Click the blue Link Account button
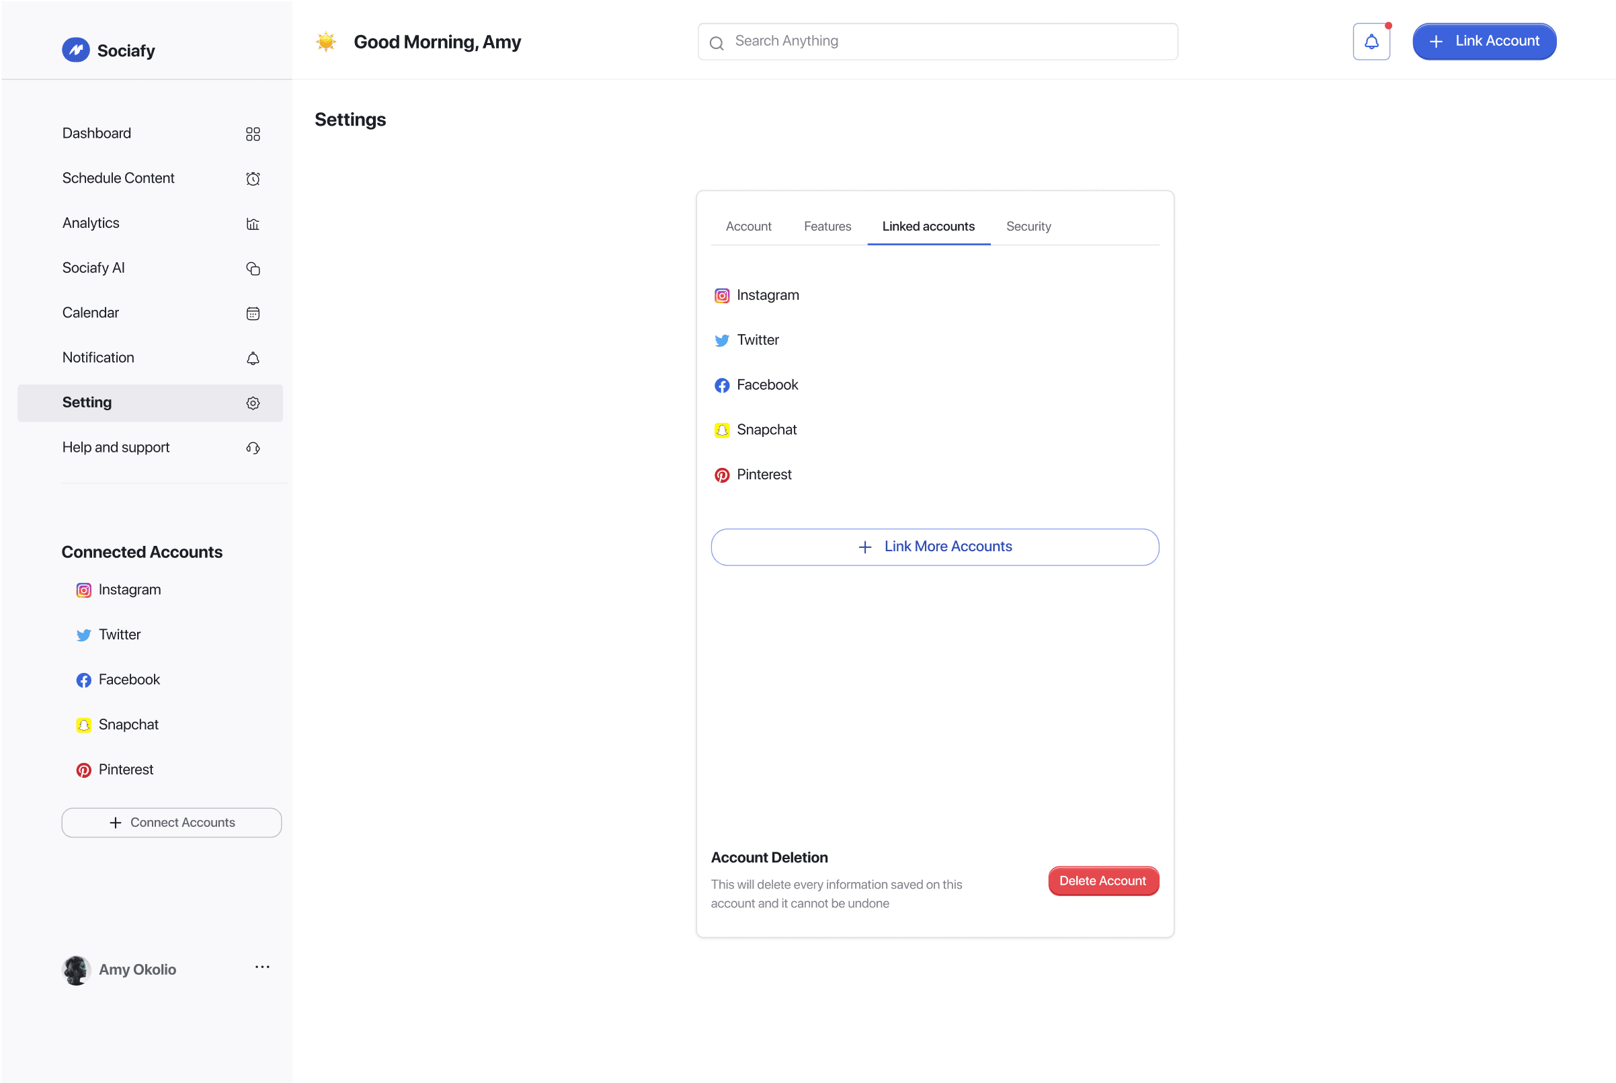Viewport: 1616px width, 1083px height. point(1484,42)
